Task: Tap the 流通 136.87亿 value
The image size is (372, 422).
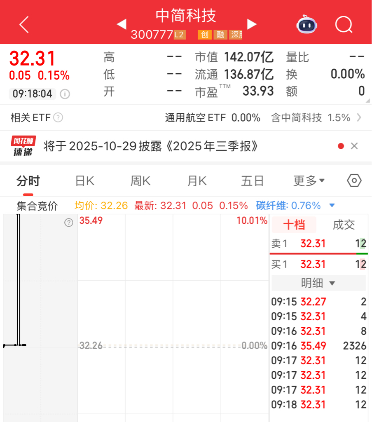Action: click(x=249, y=74)
